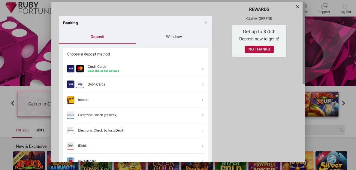This screenshot has height=170, width=356.
Task: Click the 'Get up to $750!' reward text
Action: pyautogui.click(x=259, y=32)
